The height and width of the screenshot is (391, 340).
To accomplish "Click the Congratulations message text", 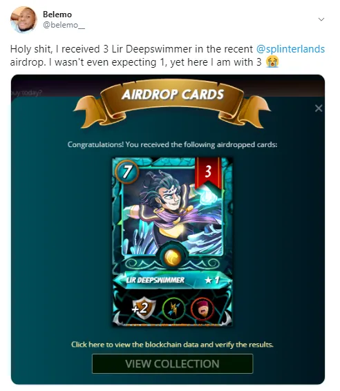I will pyautogui.click(x=172, y=144).
